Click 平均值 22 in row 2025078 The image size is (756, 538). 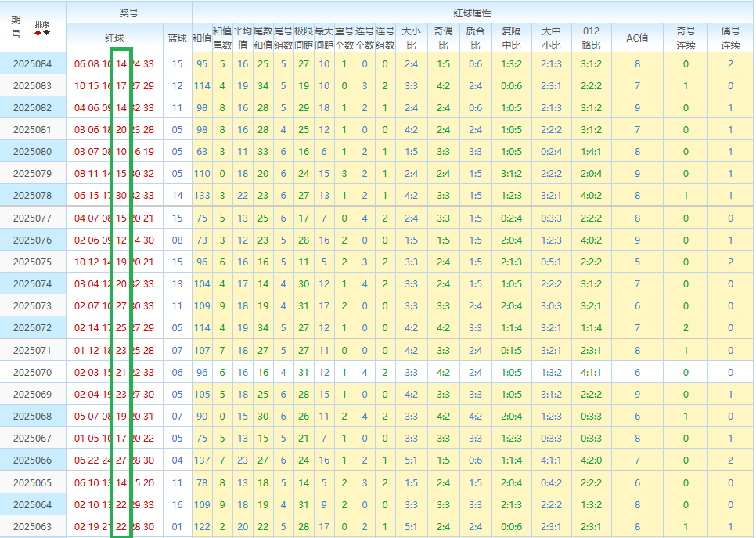[x=243, y=196]
